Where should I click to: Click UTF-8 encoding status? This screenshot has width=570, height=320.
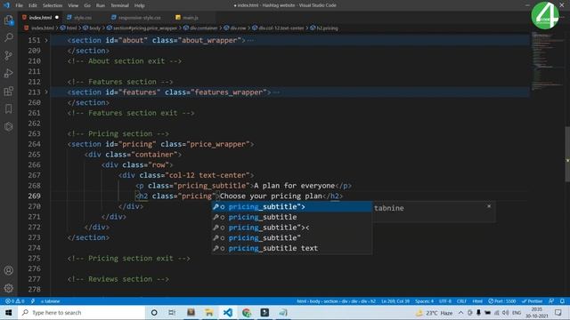(x=445, y=301)
